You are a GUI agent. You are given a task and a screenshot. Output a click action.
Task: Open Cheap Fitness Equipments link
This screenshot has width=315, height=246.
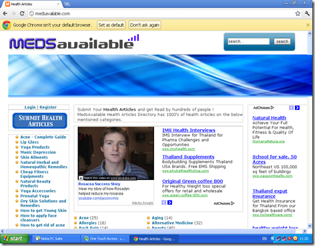(x=34, y=174)
